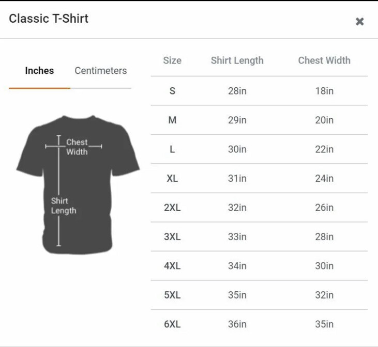Select the L size row label
Viewport: 378px width, 347px height.
[x=172, y=149]
